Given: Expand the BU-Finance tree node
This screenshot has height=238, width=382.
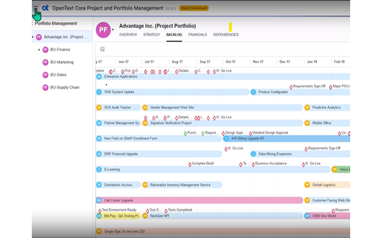Looking at the screenshot, I should (39, 50).
